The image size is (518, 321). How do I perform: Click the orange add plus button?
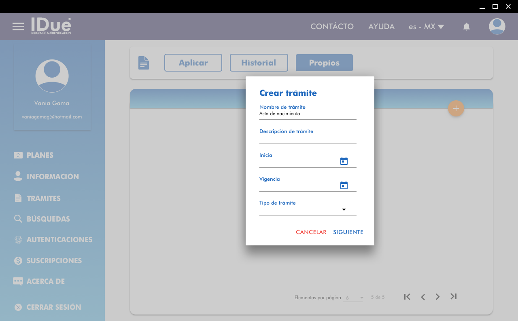pos(456,108)
